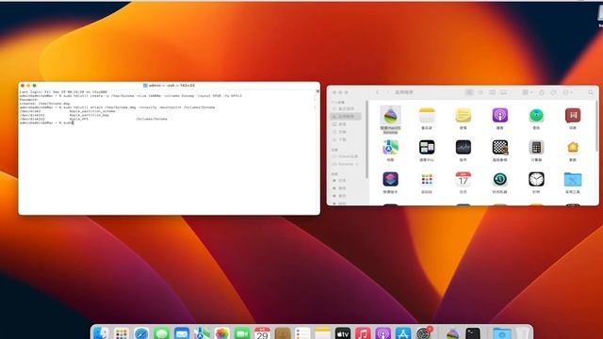Open the Utilities folder in Finder
The height and width of the screenshot is (339, 603).
point(573,180)
